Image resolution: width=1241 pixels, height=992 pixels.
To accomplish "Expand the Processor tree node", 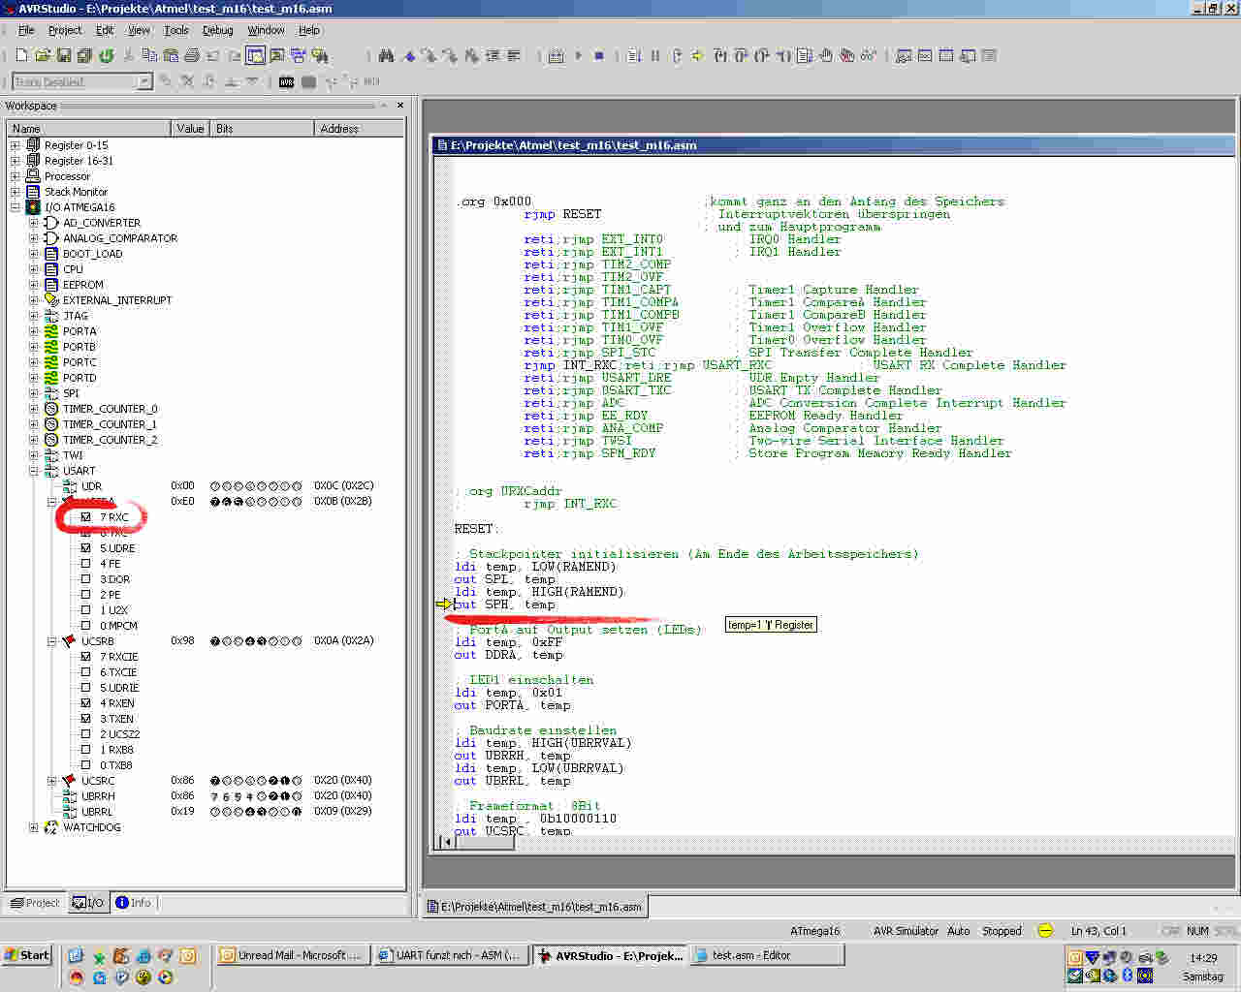I will pos(15,176).
